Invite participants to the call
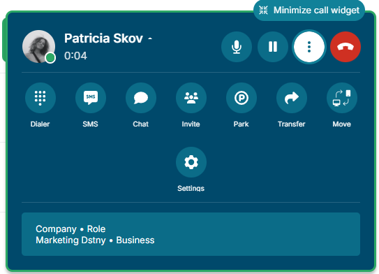Viewport: 379px width, 274px height. click(191, 98)
